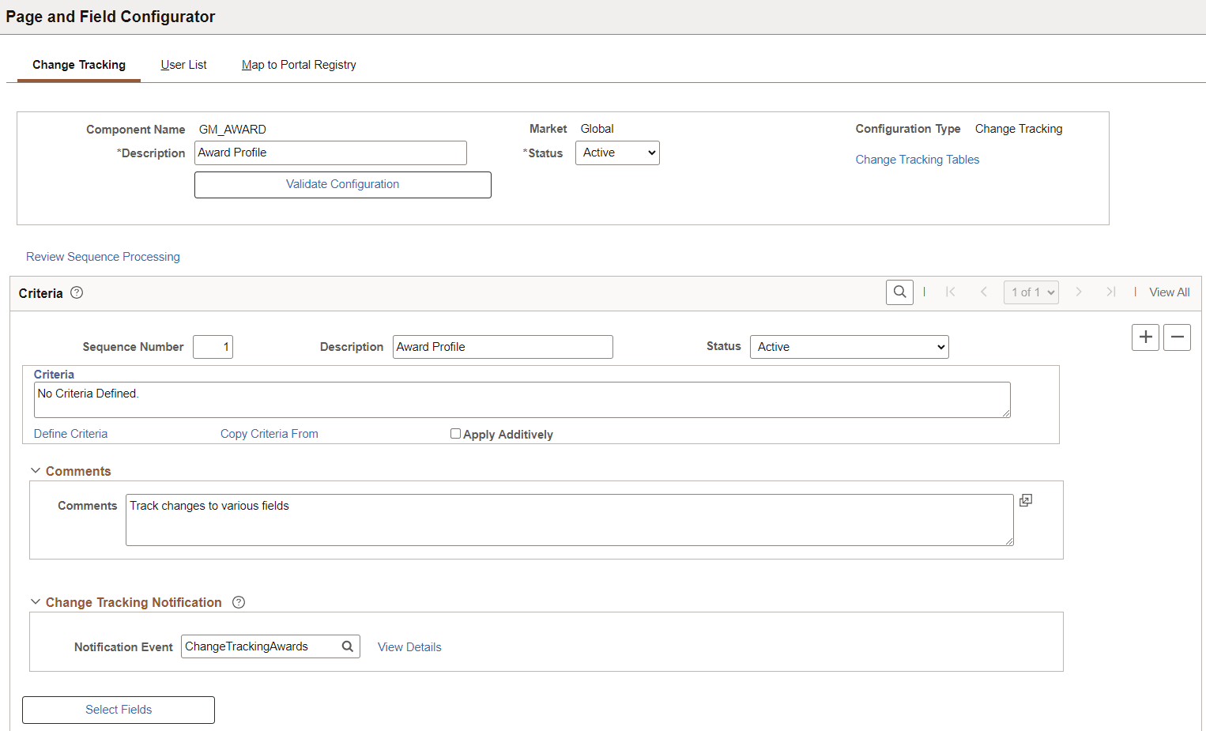This screenshot has height=731, width=1206.
Task: Jump to first row with start arrow icon
Action: tap(951, 292)
